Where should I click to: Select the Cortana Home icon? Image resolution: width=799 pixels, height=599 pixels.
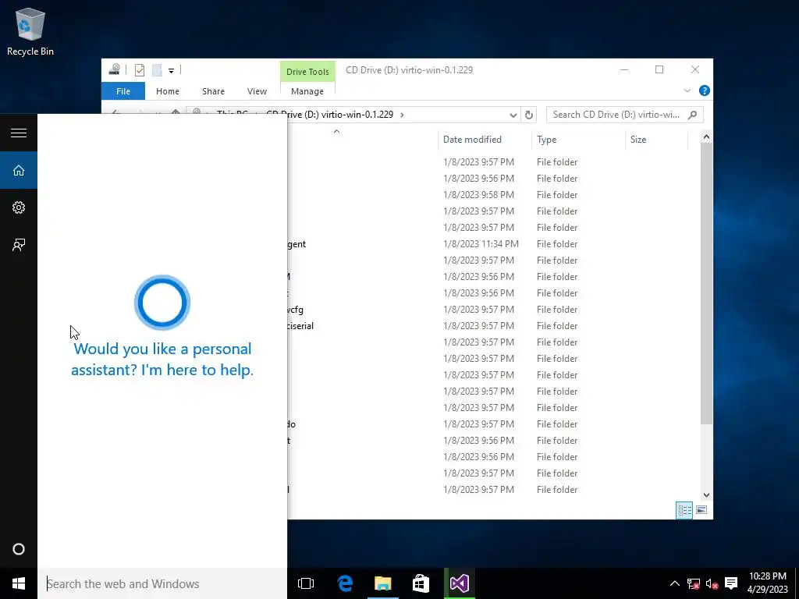19,170
